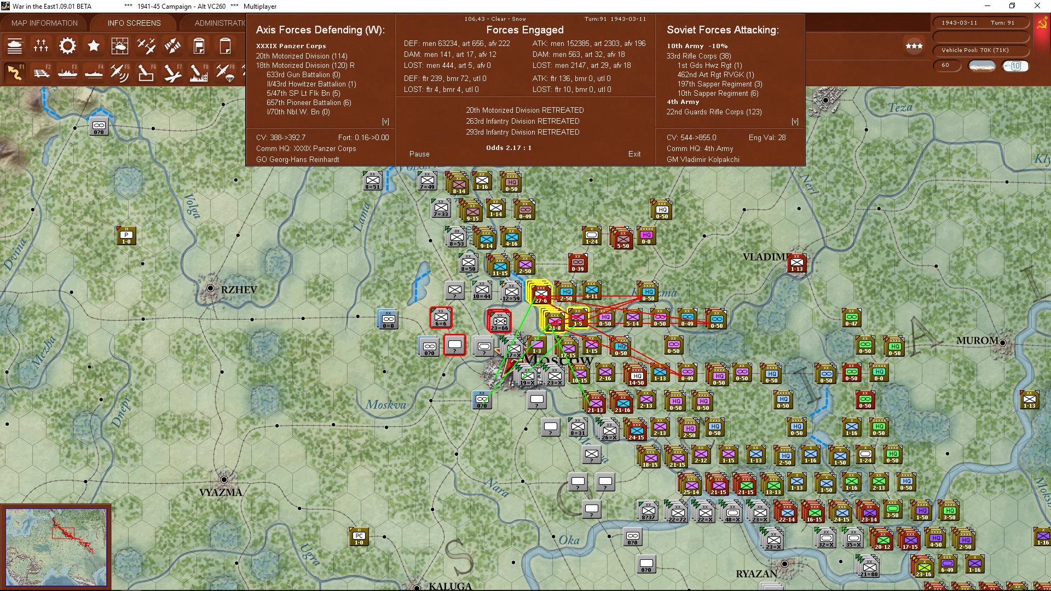Click the victory star icon

[94, 46]
